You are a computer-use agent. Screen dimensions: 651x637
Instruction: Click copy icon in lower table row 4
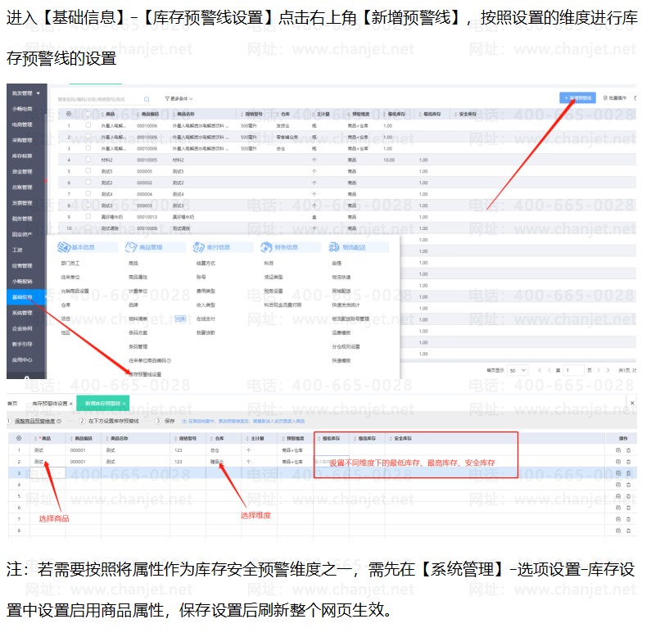coord(618,485)
